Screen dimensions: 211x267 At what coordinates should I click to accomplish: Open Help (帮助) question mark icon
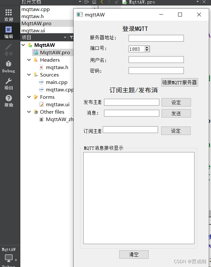tap(8, 98)
